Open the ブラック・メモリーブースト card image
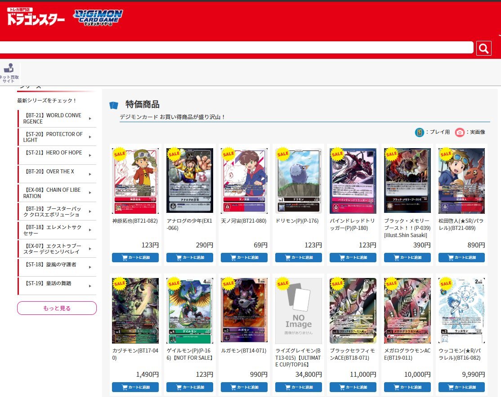 (x=407, y=181)
